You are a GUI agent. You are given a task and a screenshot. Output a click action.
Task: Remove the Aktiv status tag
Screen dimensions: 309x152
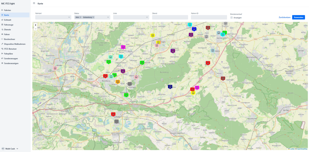(81, 17)
